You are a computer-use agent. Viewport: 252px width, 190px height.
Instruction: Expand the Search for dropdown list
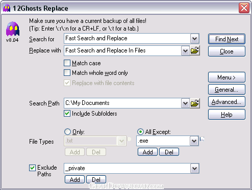(x=194, y=39)
